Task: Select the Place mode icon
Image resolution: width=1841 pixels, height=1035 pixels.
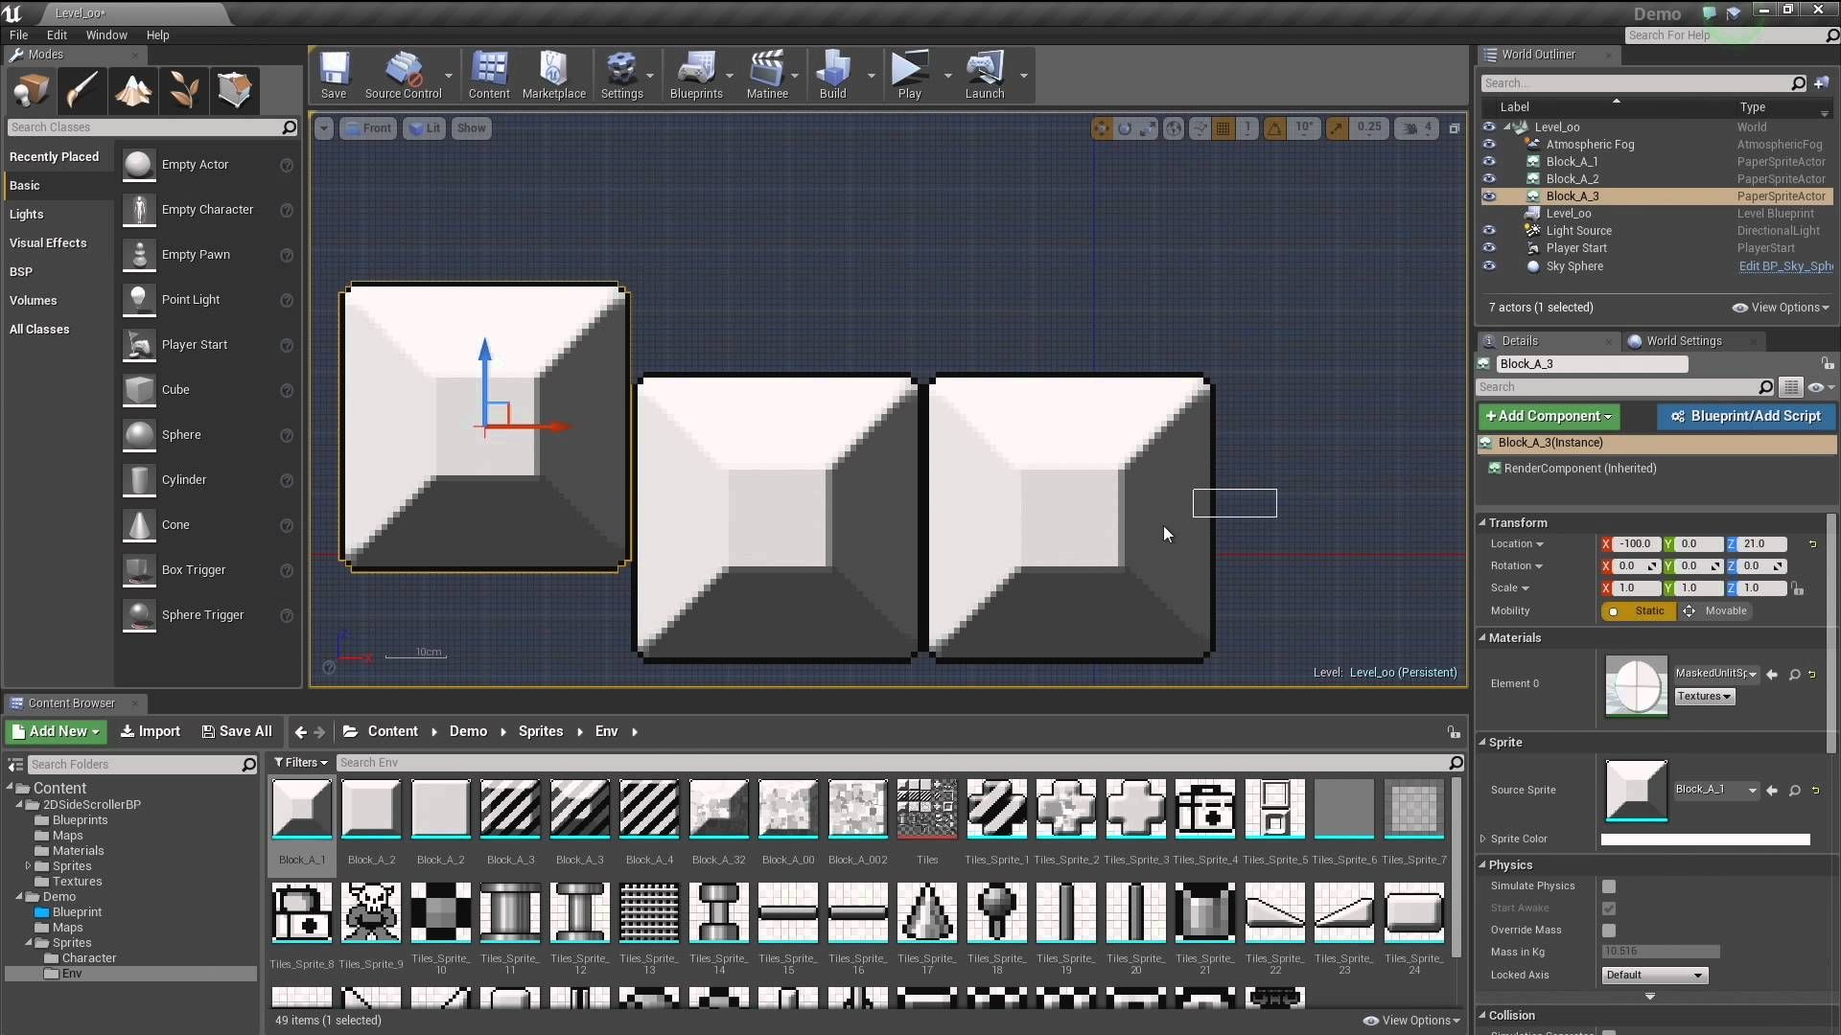Action: (32, 91)
